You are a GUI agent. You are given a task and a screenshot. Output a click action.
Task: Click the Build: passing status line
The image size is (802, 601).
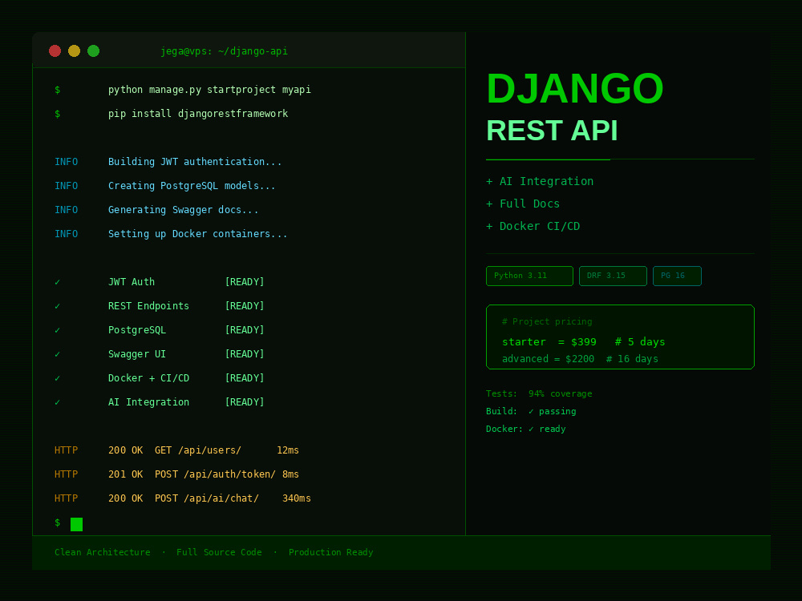pos(531,411)
